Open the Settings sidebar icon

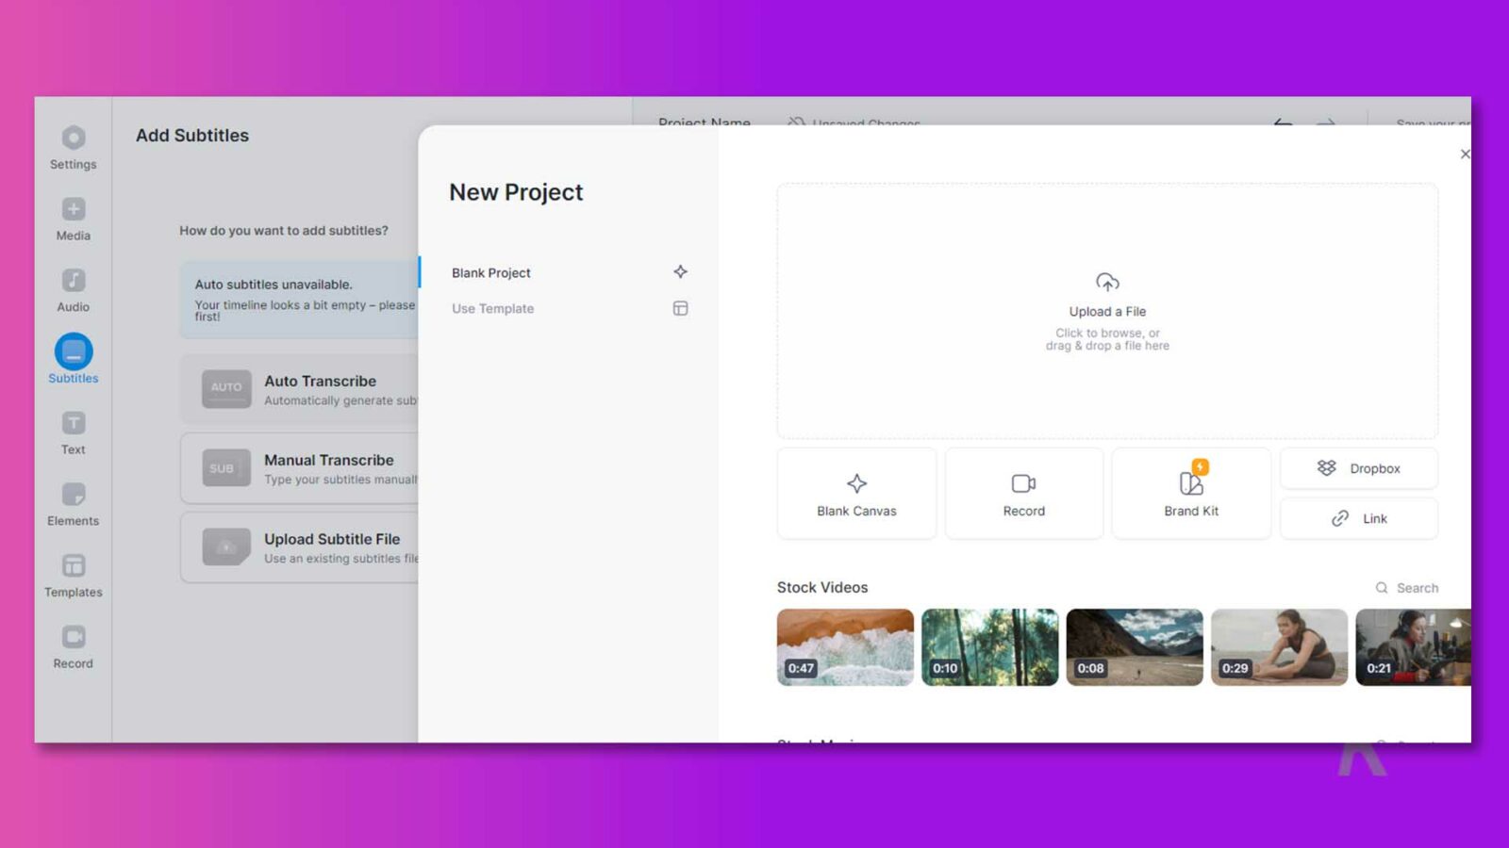(74, 139)
